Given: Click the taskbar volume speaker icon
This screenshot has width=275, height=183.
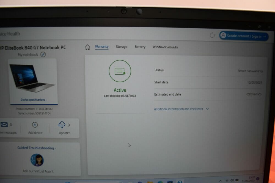Looking at the screenshot, I should tap(232, 180).
